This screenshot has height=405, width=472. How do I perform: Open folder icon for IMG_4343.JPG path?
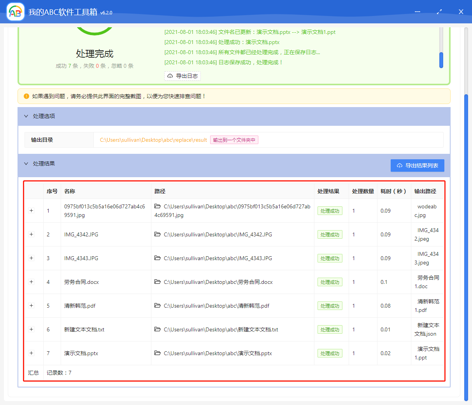[158, 258]
